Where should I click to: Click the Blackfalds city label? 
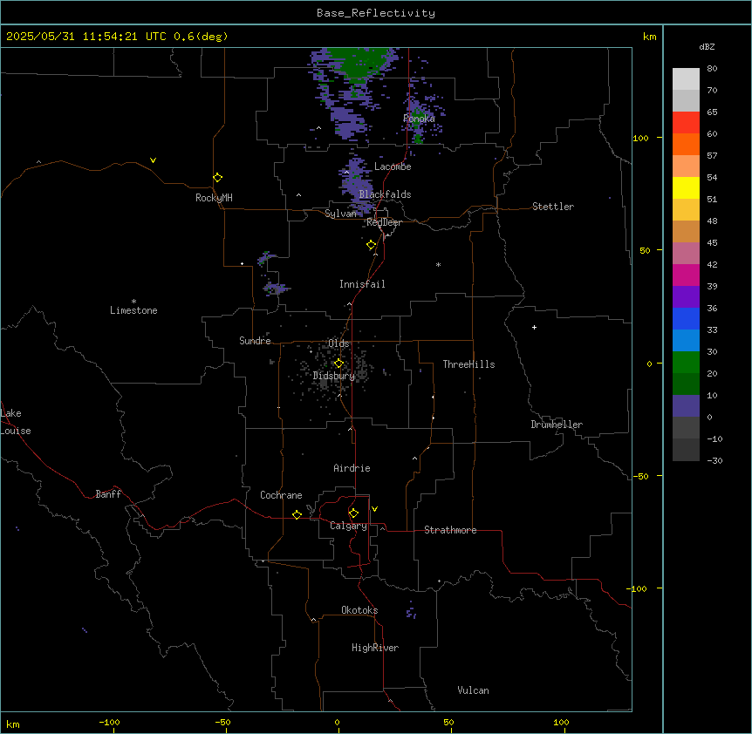click(385, 194)
